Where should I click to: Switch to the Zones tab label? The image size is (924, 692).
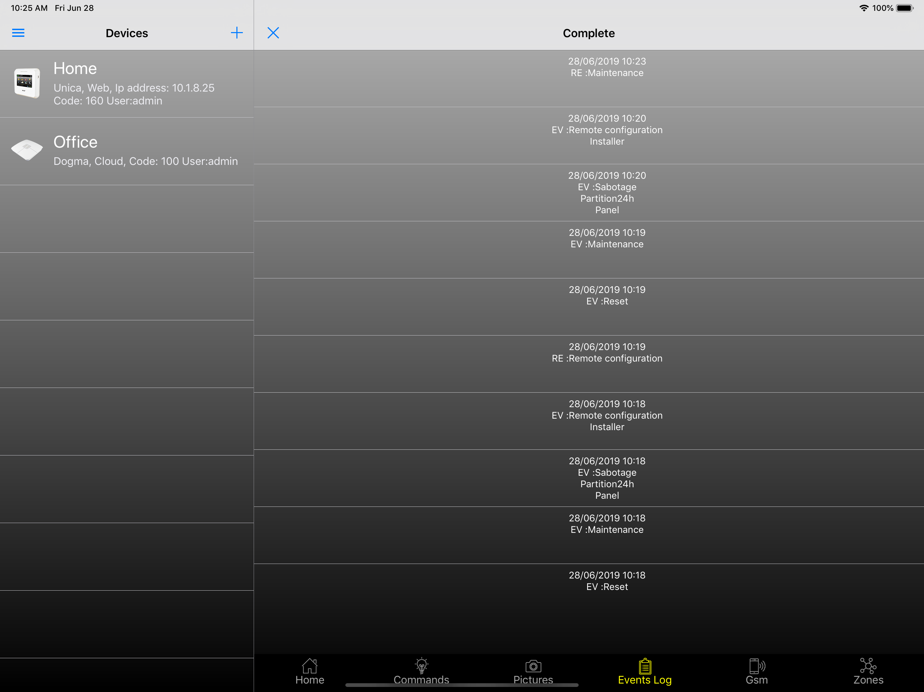coord(869,680)
